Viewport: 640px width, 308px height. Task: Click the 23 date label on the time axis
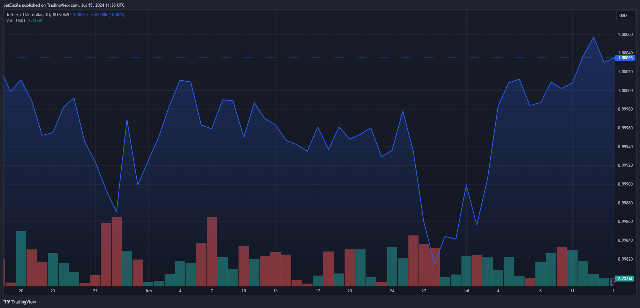[x=53, y=291]
